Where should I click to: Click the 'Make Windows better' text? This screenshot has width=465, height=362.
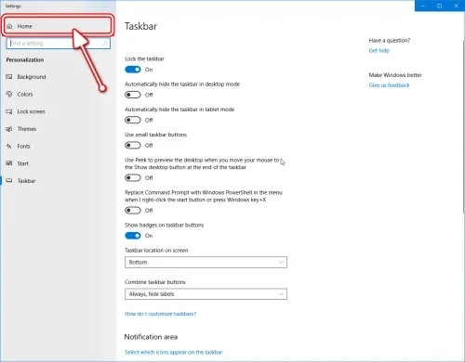point(395,75)
